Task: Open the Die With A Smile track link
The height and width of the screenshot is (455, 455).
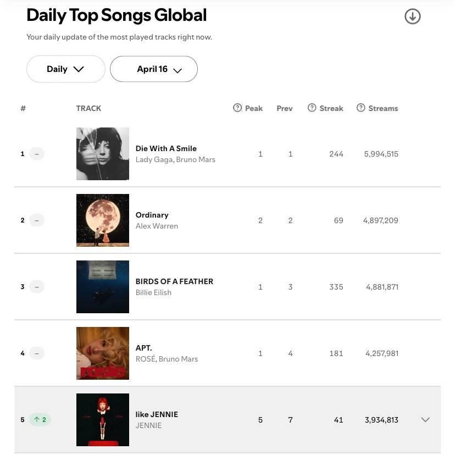Action: (x=166, y=148)
